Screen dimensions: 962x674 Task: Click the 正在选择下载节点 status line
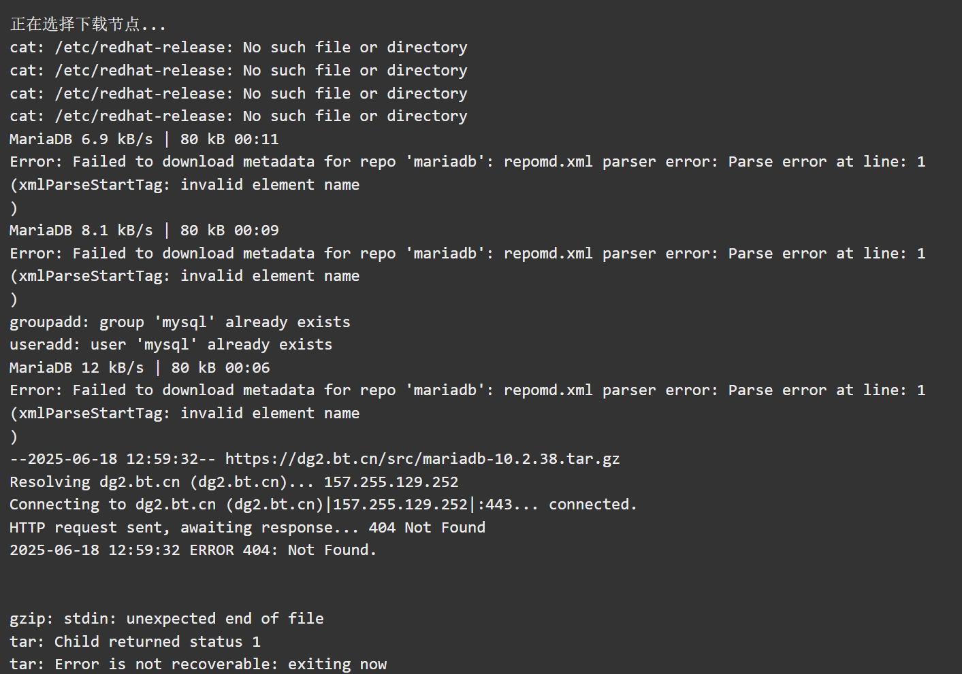[x=88, y=24]
